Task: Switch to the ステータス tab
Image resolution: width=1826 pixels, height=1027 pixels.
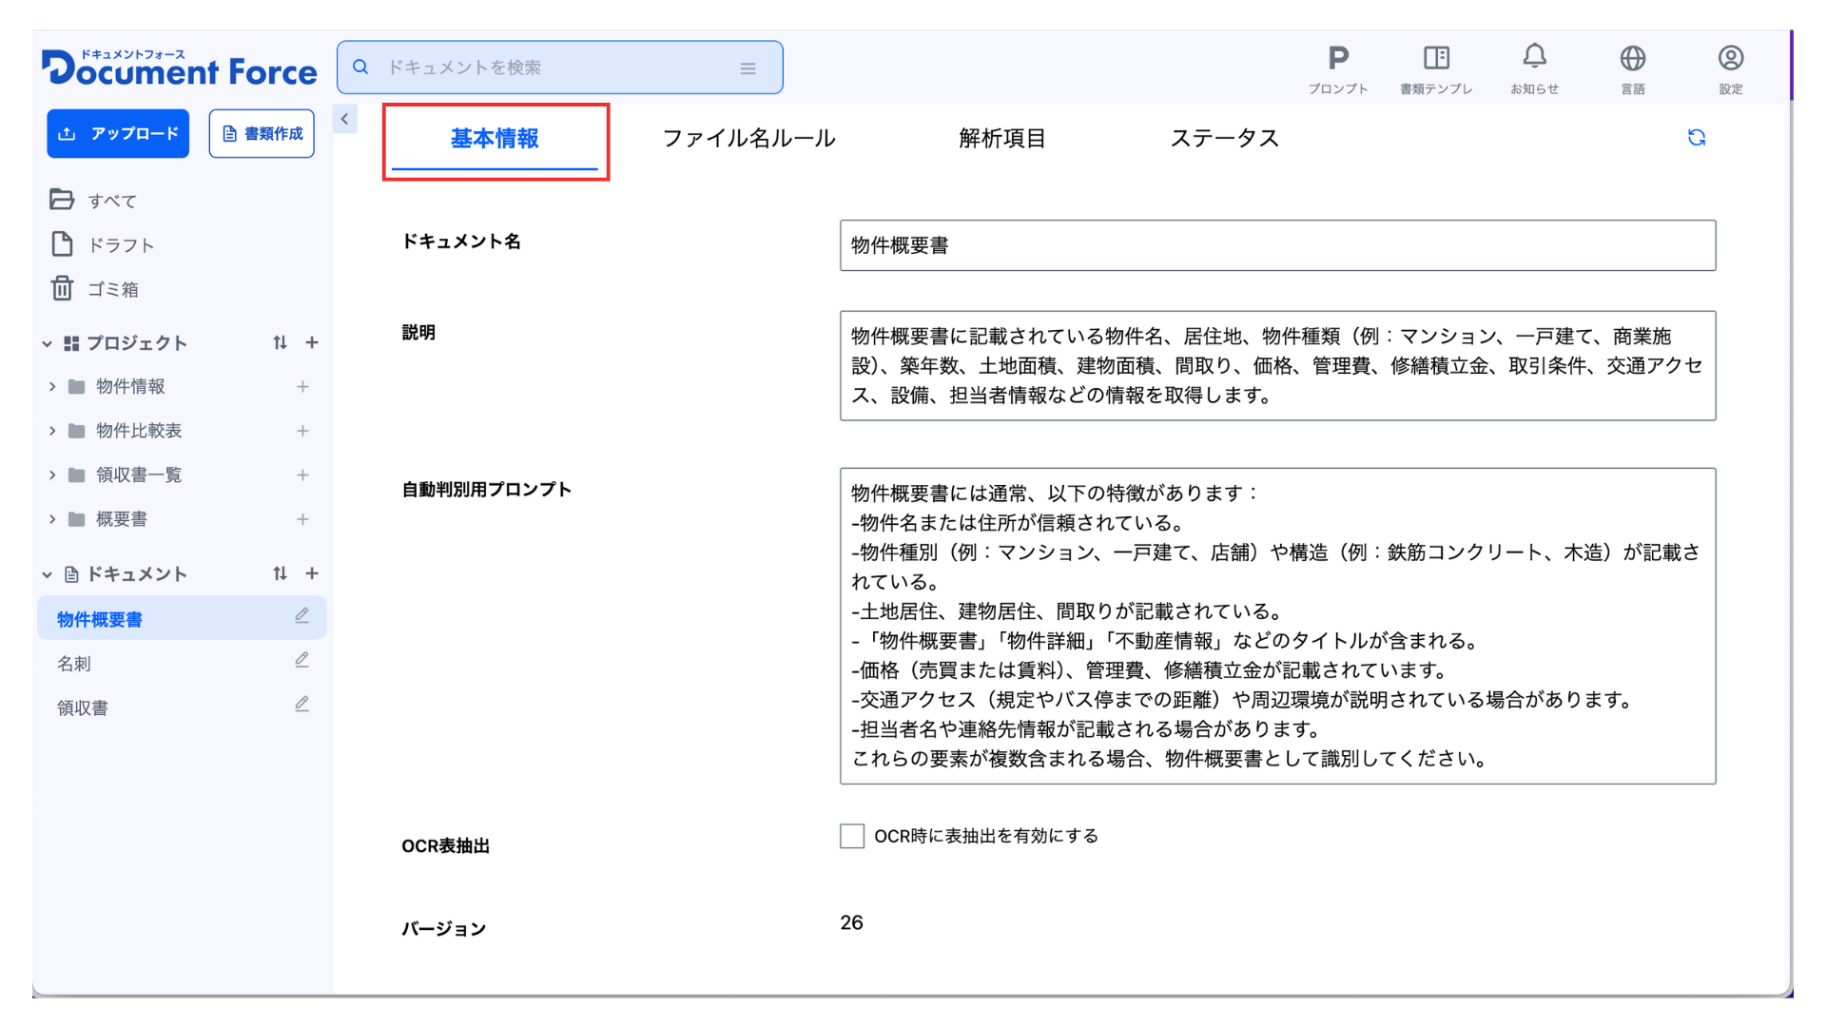Action: pos(1225,139)
